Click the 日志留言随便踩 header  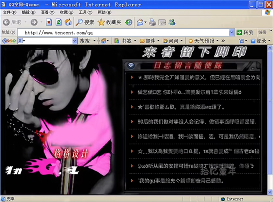(188, 65)
